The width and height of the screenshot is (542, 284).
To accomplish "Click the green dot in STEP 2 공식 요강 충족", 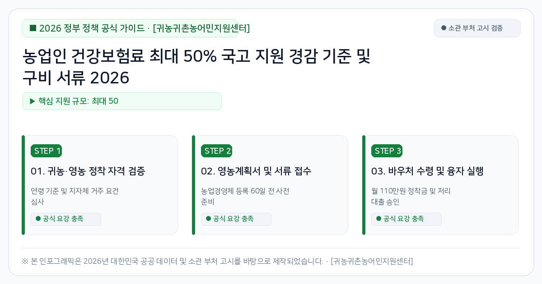I will click(209, 219).
